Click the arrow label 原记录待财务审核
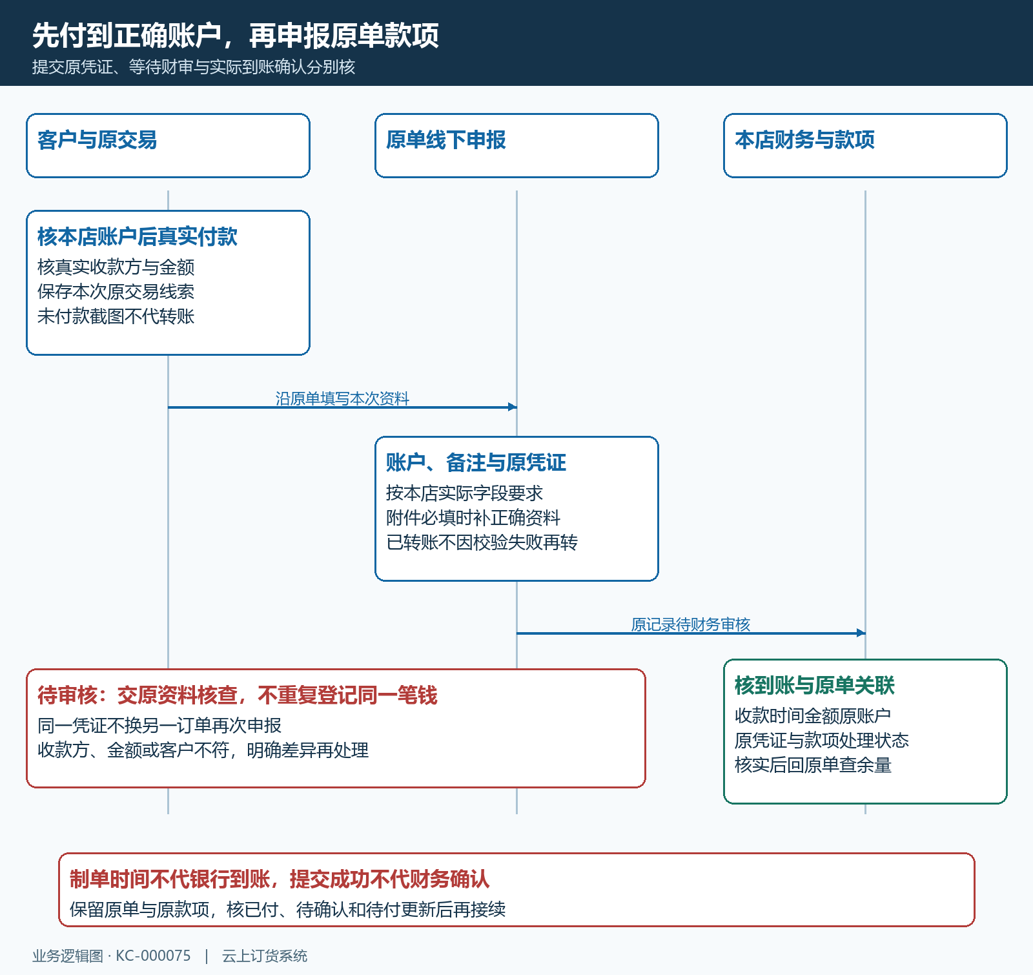1033x975 pixels. click(691, 624)
